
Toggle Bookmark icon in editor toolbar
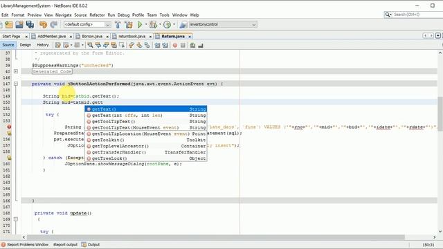147,45
